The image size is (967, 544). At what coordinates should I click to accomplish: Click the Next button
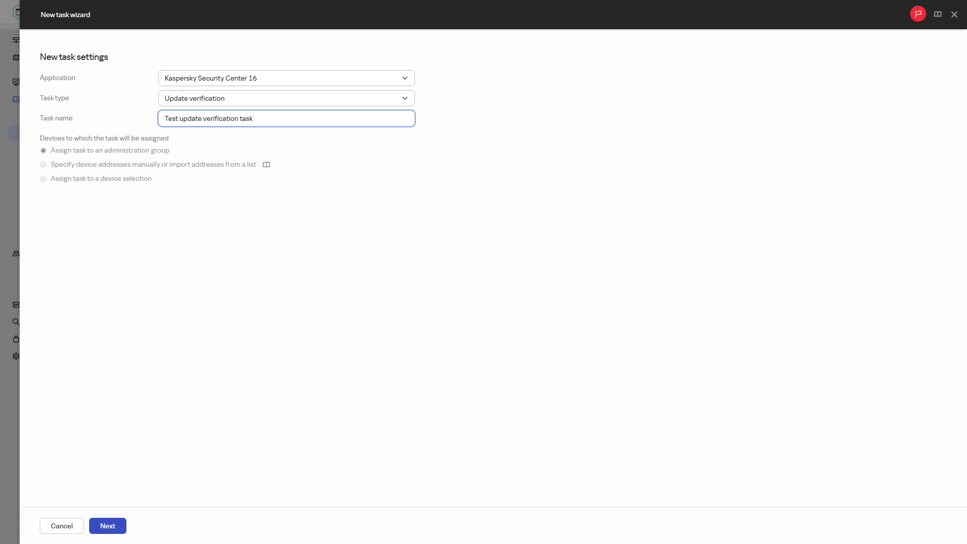tap(108, 526)
